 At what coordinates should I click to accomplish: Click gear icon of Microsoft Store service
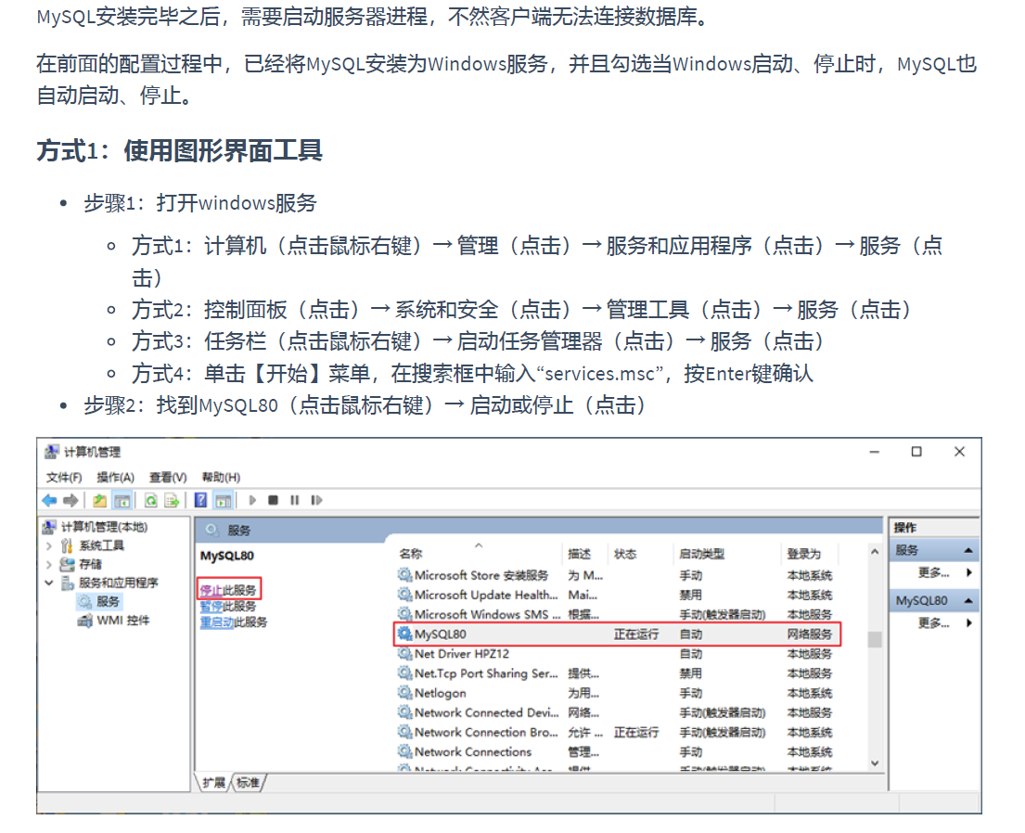point(404,575)
